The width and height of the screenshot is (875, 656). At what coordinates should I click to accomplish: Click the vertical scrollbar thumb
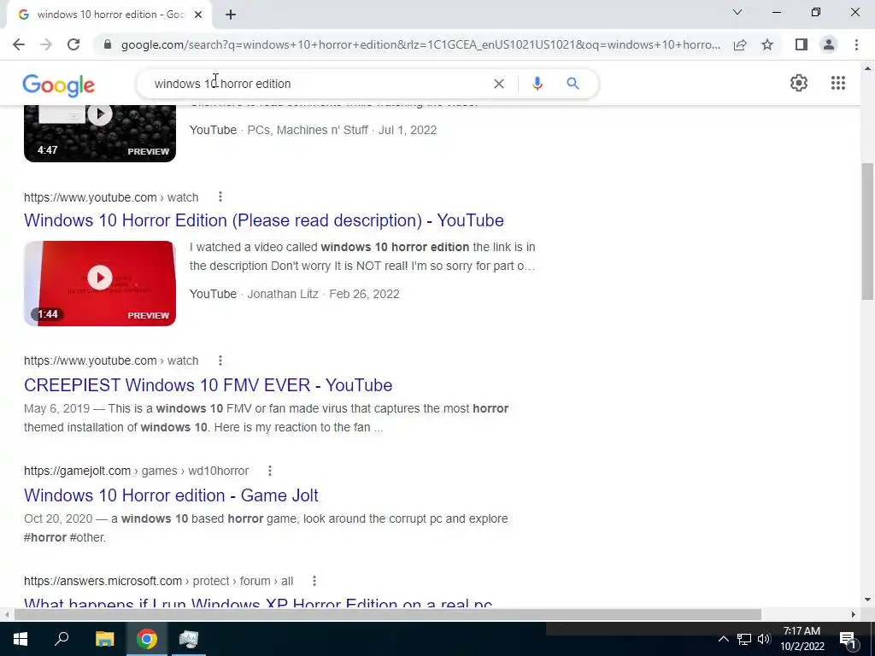coord(867,231)
